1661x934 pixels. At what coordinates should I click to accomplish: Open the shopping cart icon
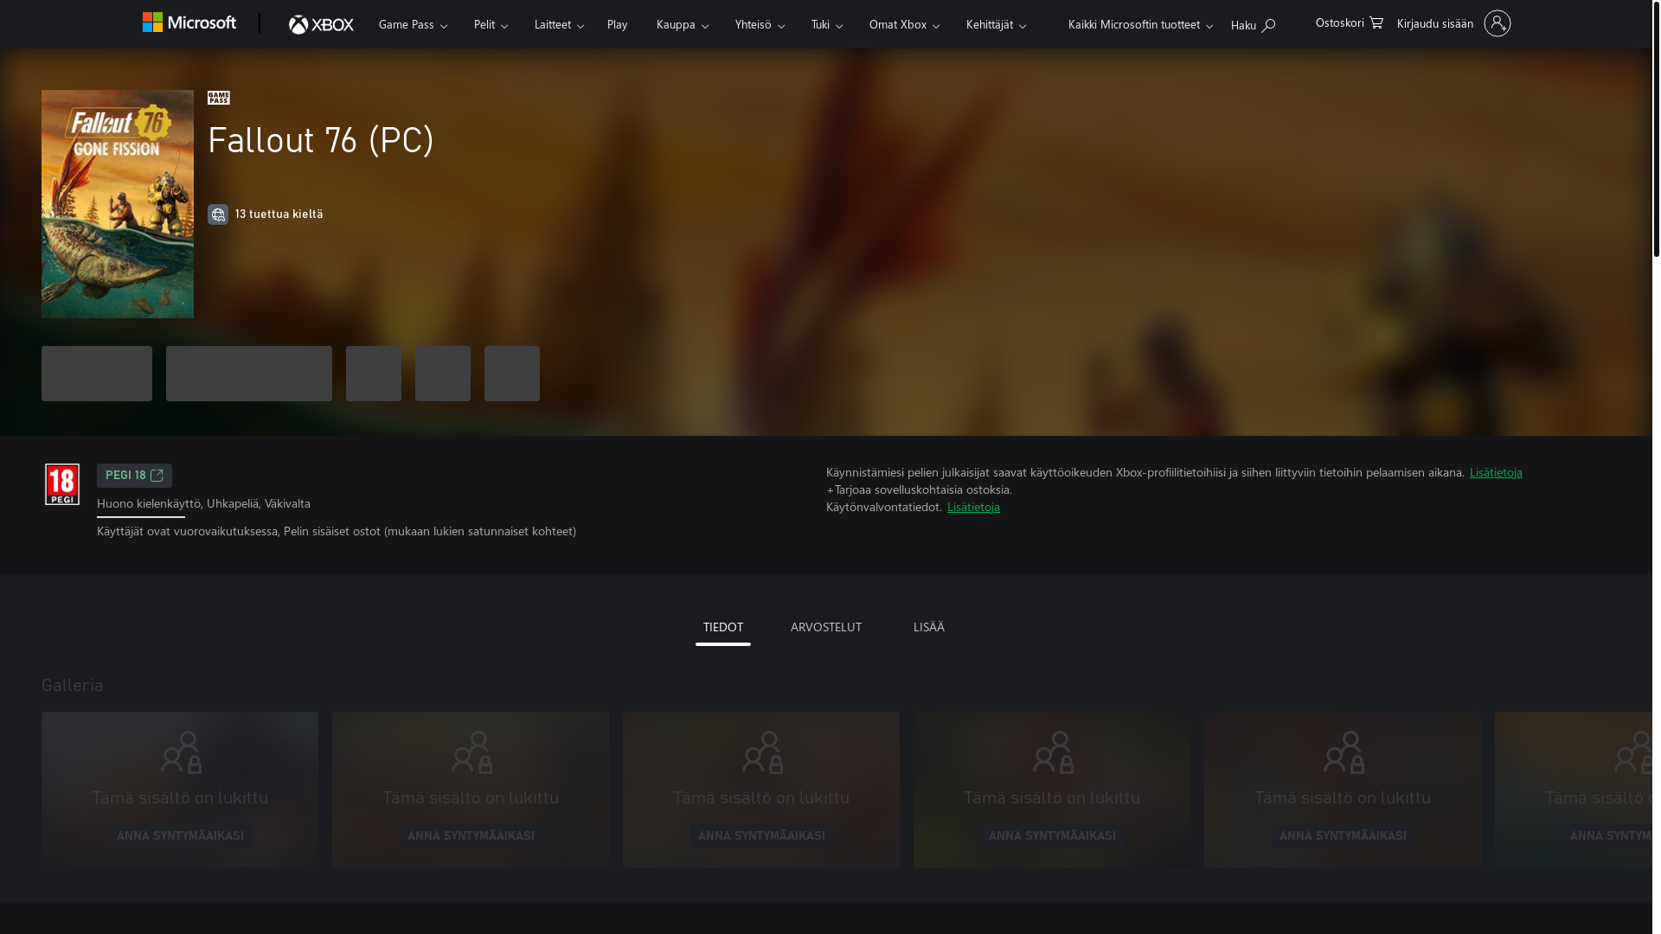1376,22
